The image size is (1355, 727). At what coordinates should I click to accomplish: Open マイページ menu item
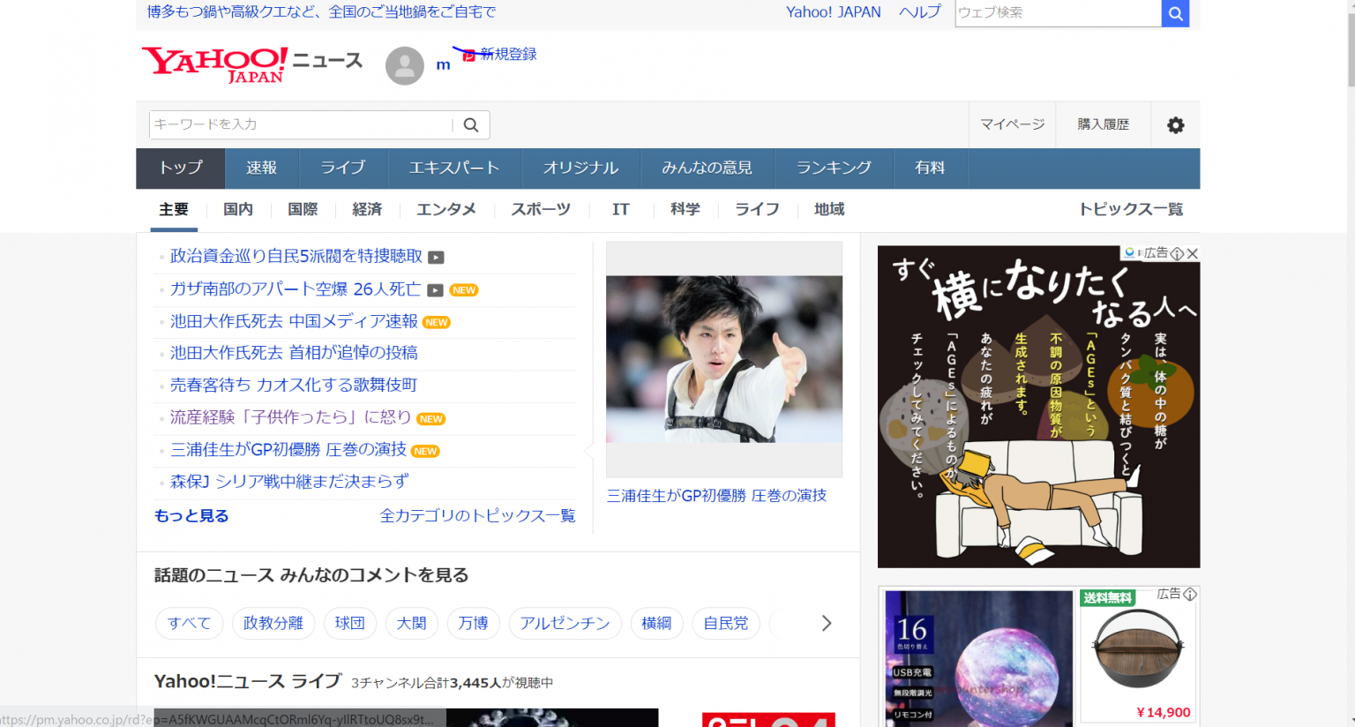1012,124
